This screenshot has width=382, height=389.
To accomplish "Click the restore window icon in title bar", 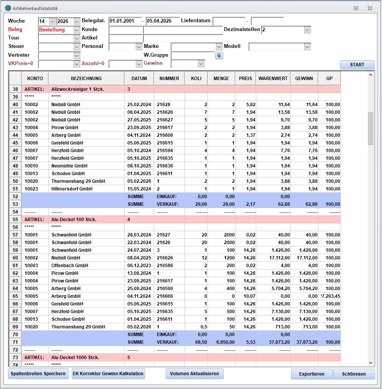I will tap(356, 8).
